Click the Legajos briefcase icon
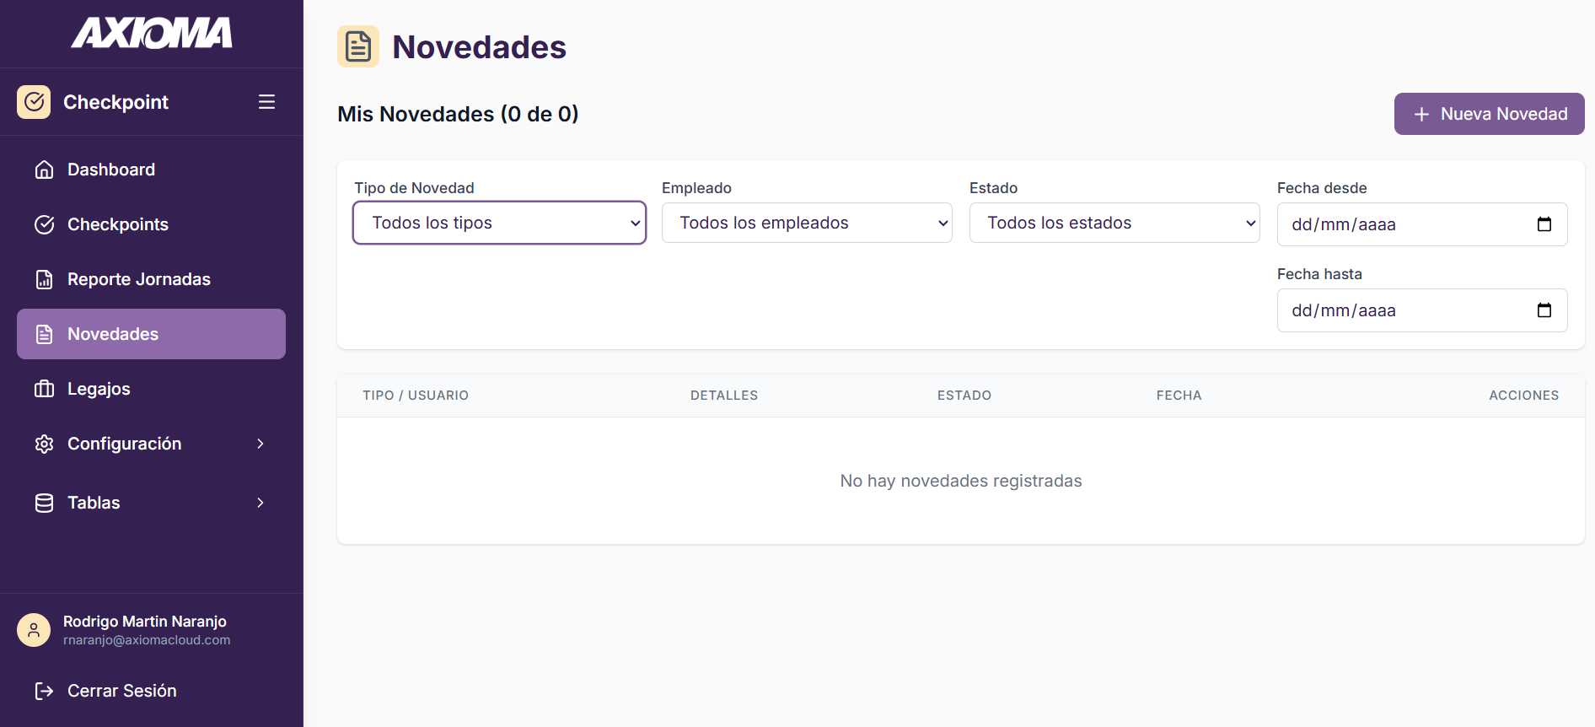The height and width of the screenshot is (727, 1595). [44, 389]
